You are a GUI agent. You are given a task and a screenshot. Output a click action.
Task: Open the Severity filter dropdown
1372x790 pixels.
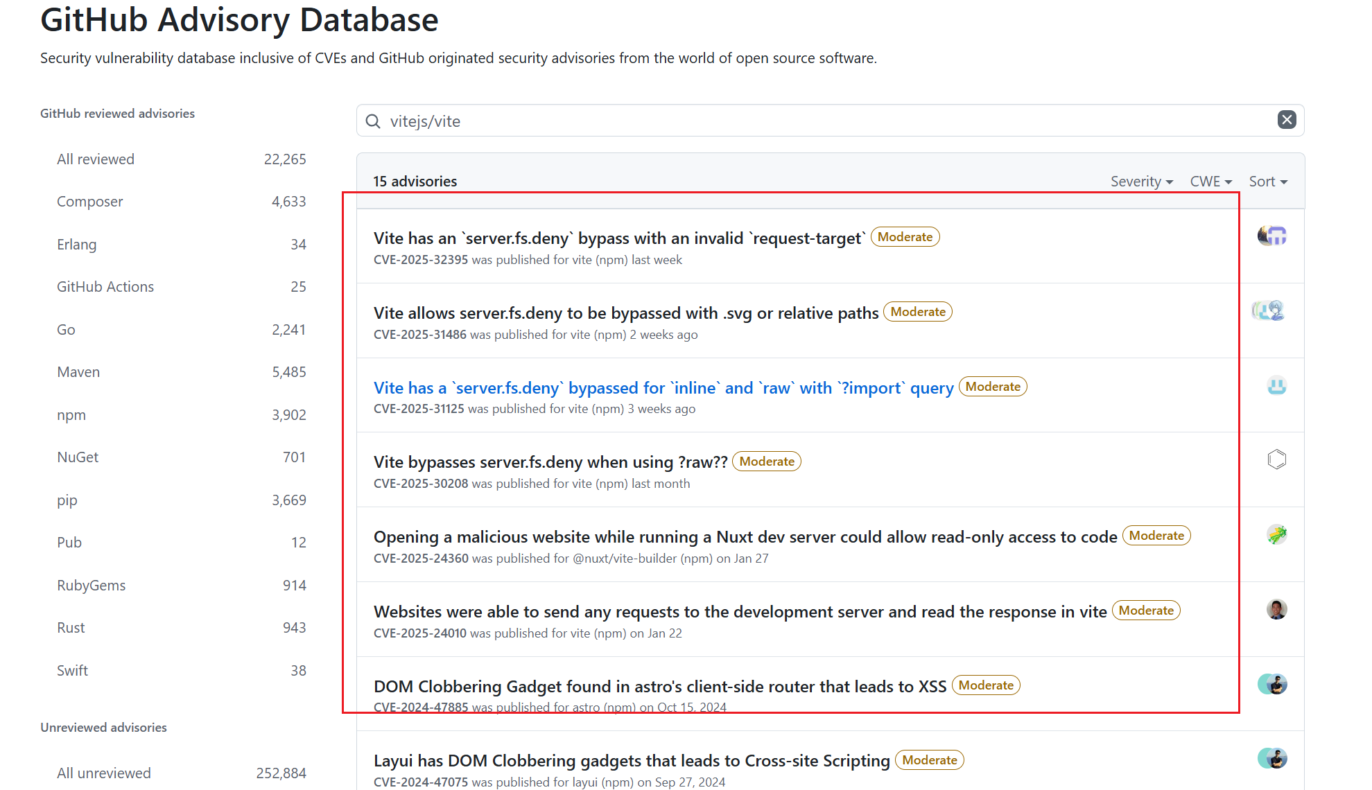tap(1141, 182)
